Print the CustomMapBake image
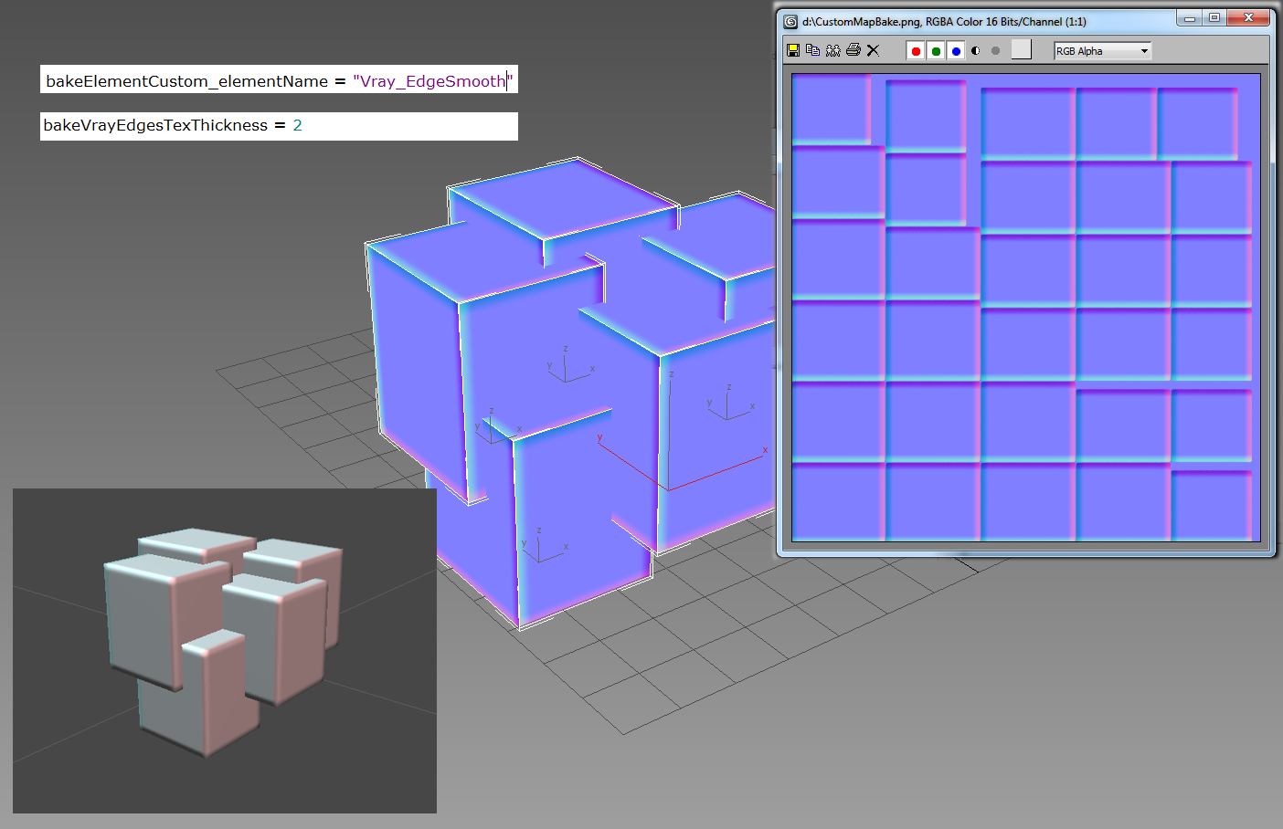1283x829 pixels. tap(854, 50)
